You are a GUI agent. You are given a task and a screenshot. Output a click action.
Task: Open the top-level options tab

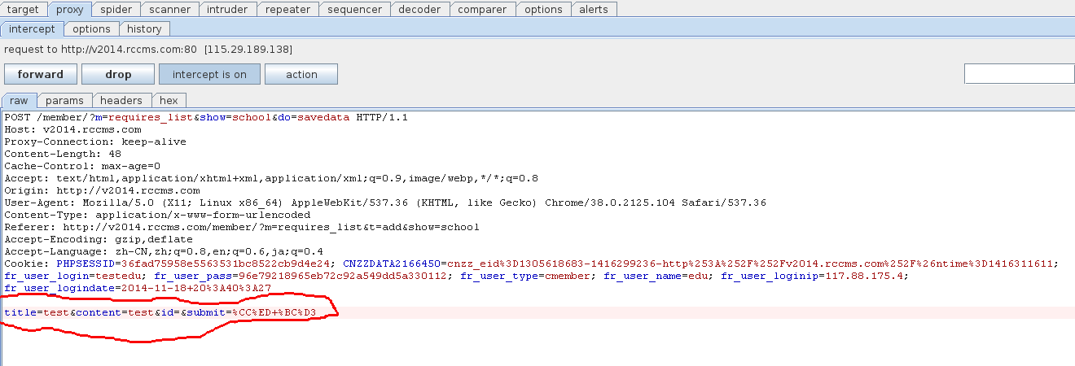click(543, 10)
